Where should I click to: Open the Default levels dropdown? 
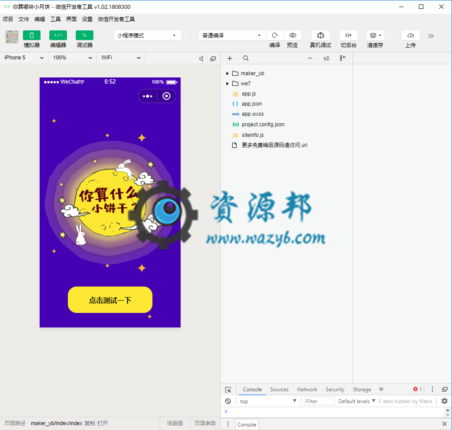click(x=356, y=401)
